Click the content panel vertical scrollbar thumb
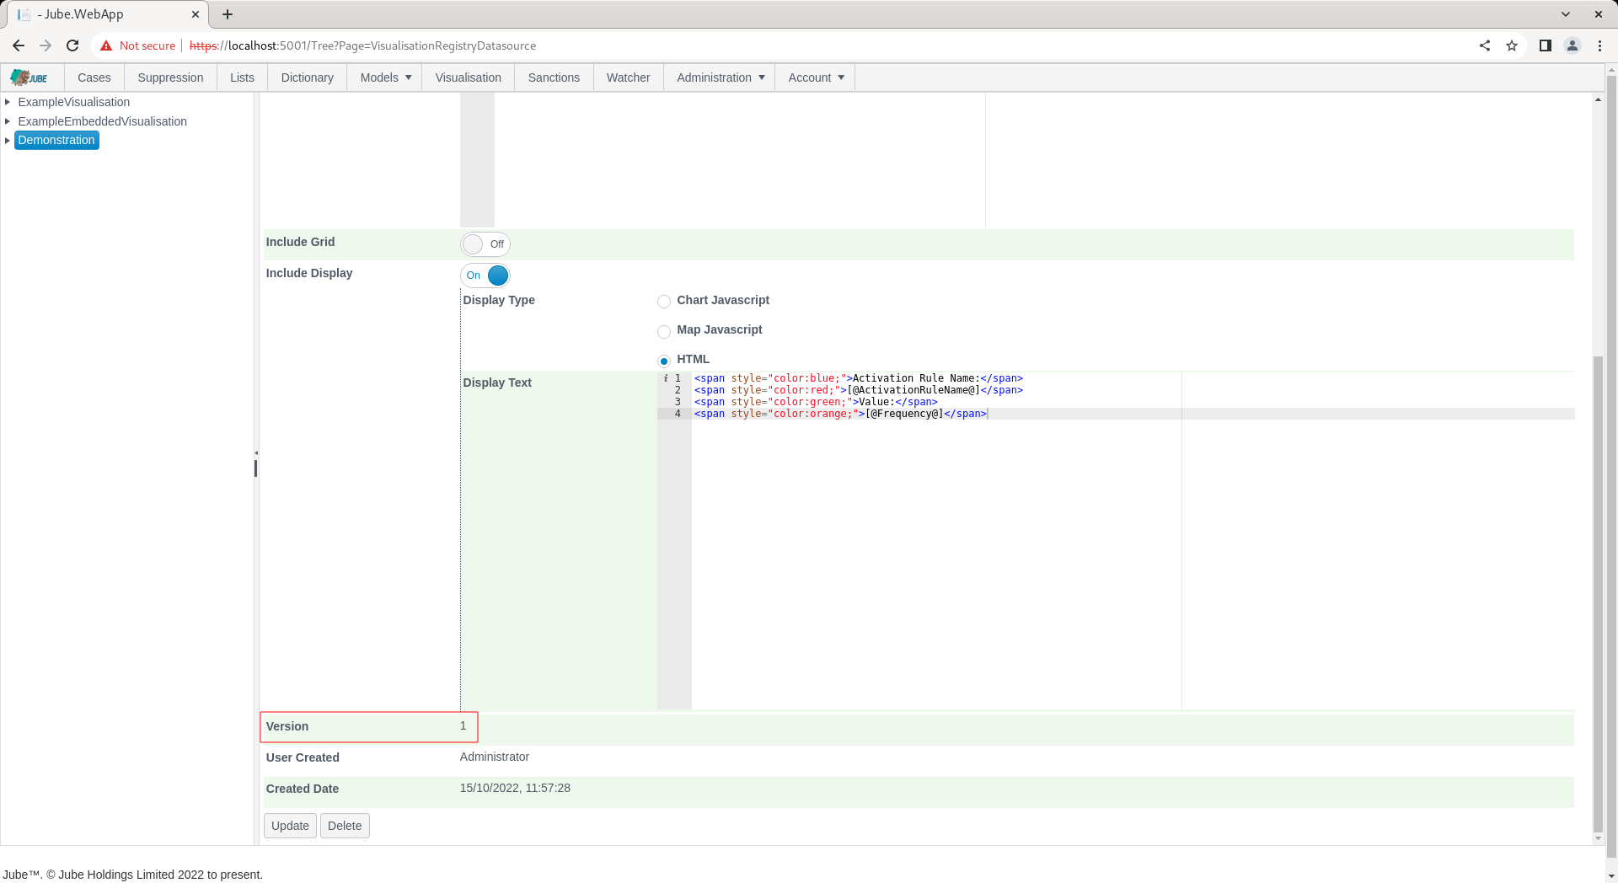Screen dimensions: 1618x883 1598,593
